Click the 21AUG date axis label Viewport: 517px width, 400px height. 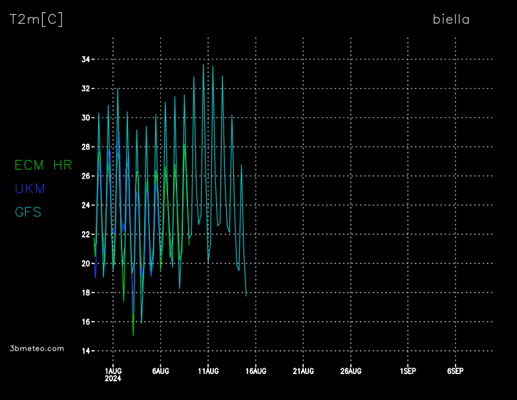303,371
